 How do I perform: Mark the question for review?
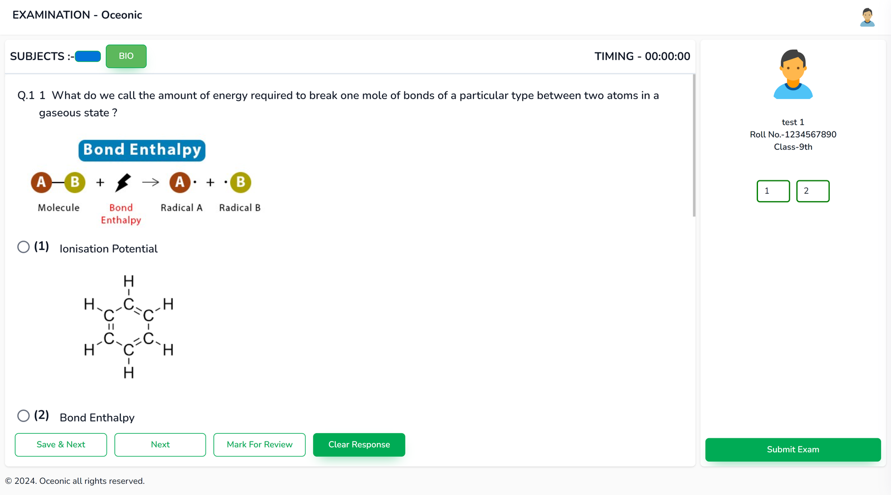pyautogui.click(x=260, y=445)
